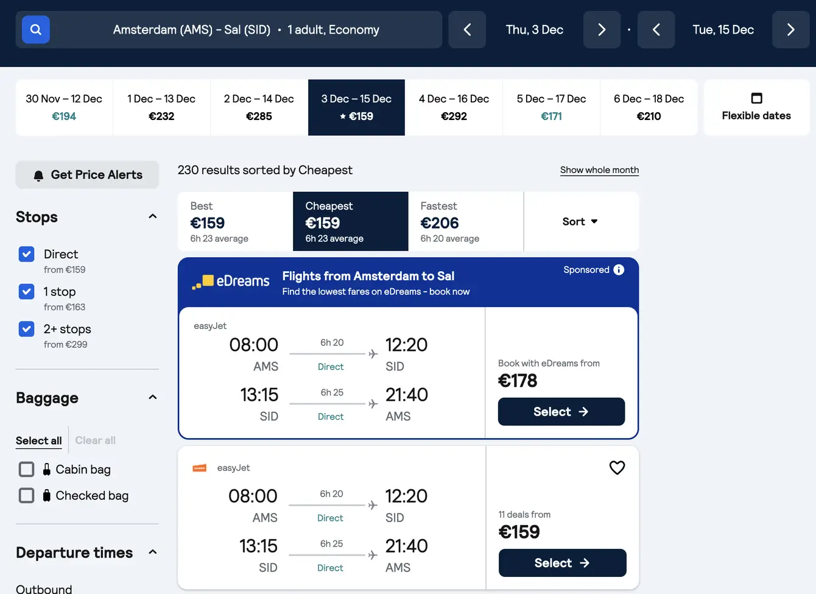Image resolution: width=816 pixels, height=594 pixels.
Task: Click the easyJet orange airline logo
Action: (x=200, y=468)
